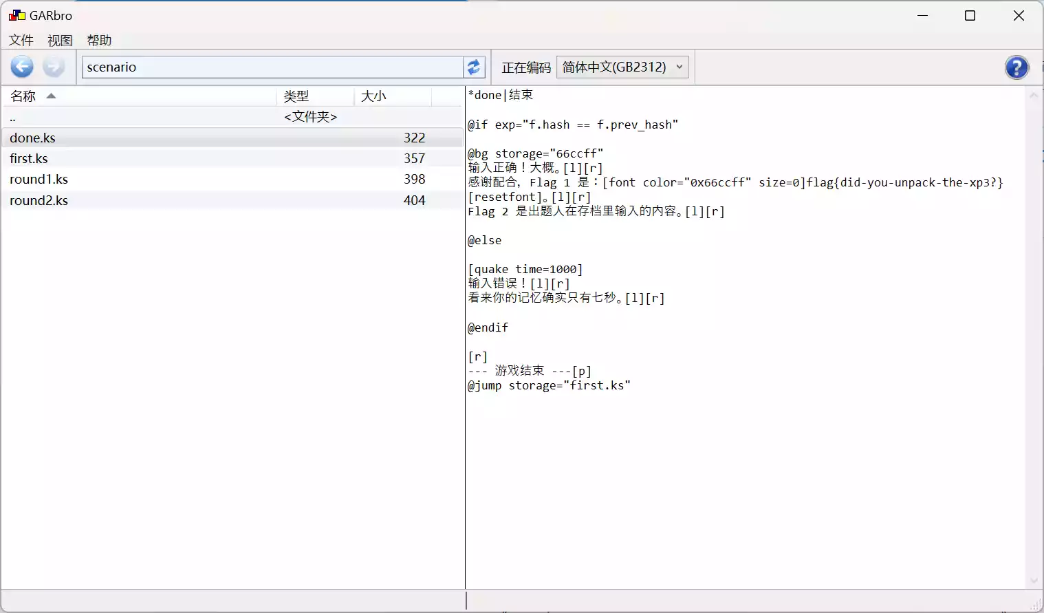Click the flag{did-you-unpack-the-xp3?} text
Viewport: 1044px width, 613px height.
tap(905, 182)
